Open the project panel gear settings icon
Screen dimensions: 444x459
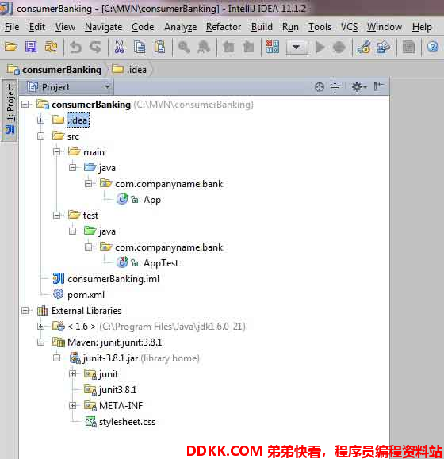pos(358,87)
